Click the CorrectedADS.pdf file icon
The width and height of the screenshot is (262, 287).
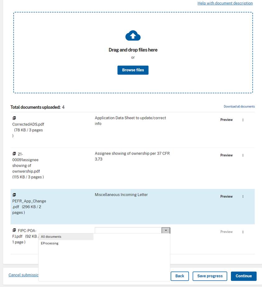click(14, 118)
